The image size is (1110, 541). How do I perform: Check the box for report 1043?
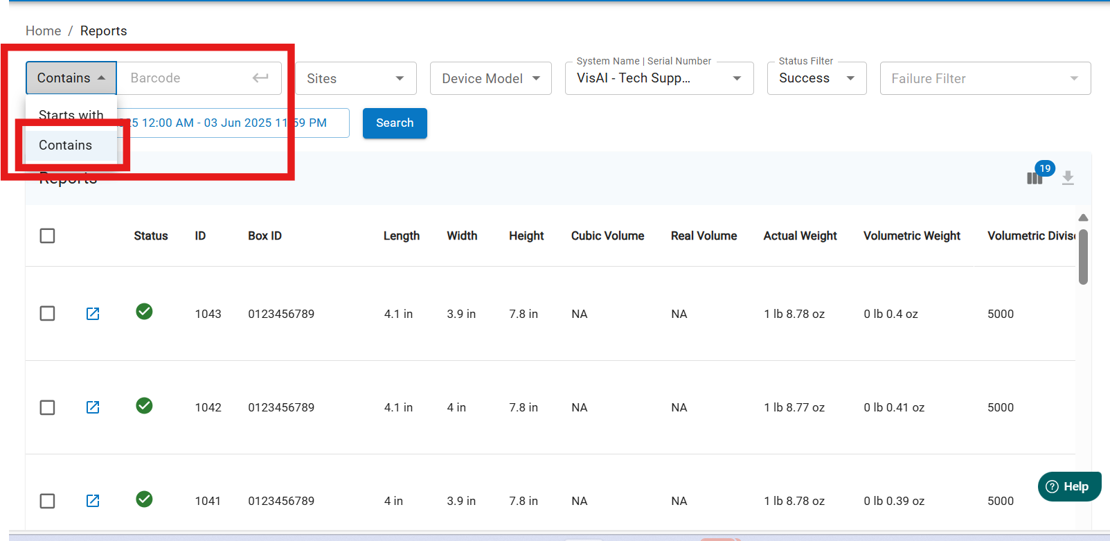point(48,314)
